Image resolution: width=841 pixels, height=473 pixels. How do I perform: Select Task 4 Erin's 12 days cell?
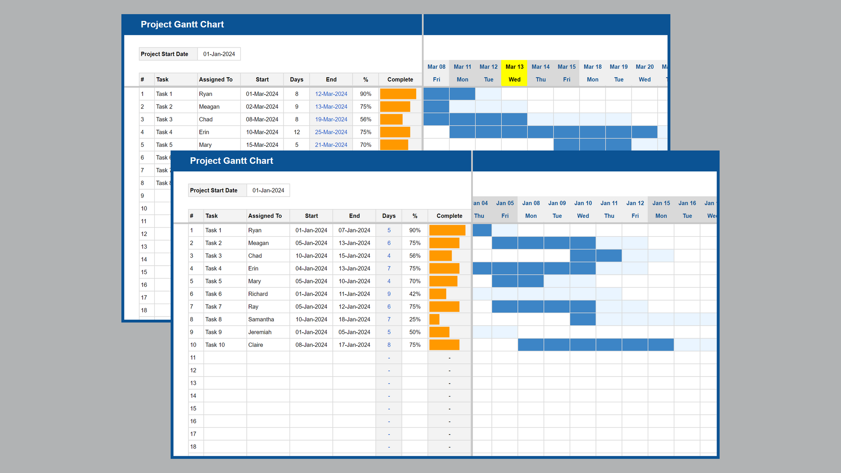click(296, 132)
